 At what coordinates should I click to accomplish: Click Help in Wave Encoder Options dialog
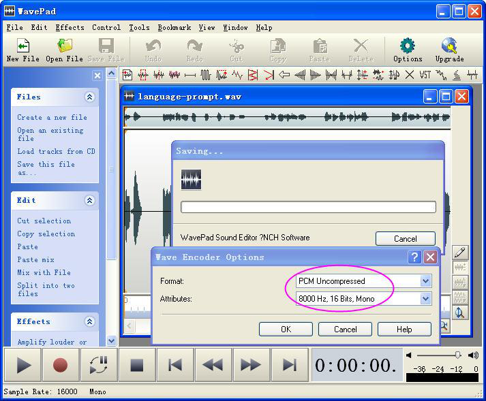tap(404, 329)
